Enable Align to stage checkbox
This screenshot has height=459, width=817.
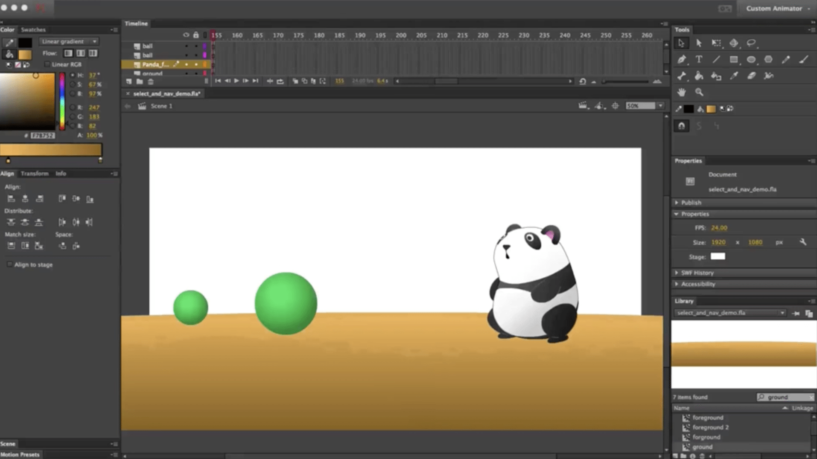coord(9,264)
